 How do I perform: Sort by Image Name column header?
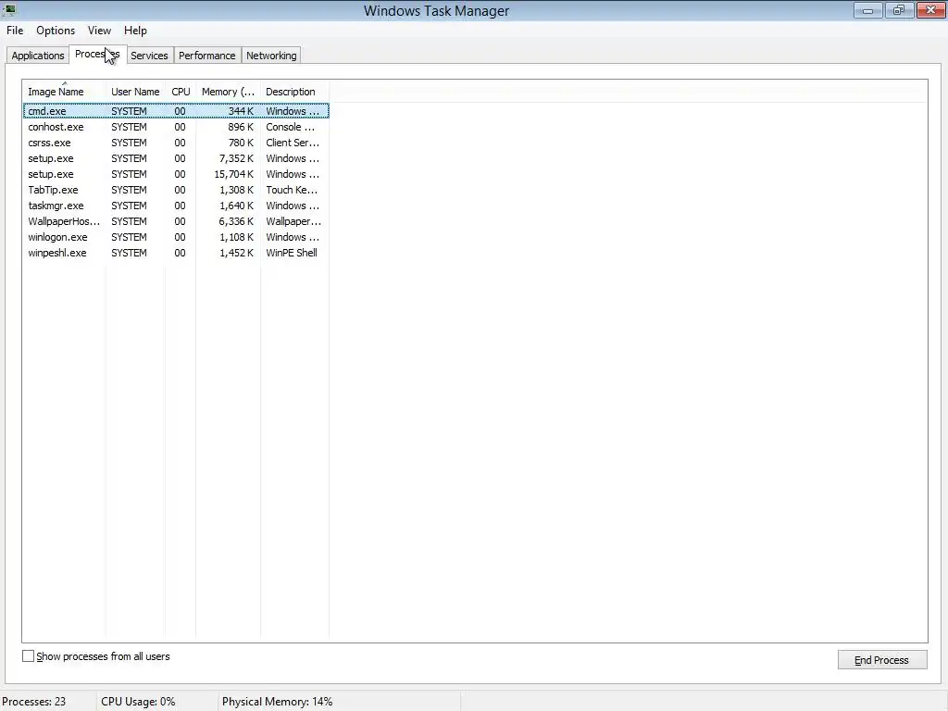pos(64,92)
